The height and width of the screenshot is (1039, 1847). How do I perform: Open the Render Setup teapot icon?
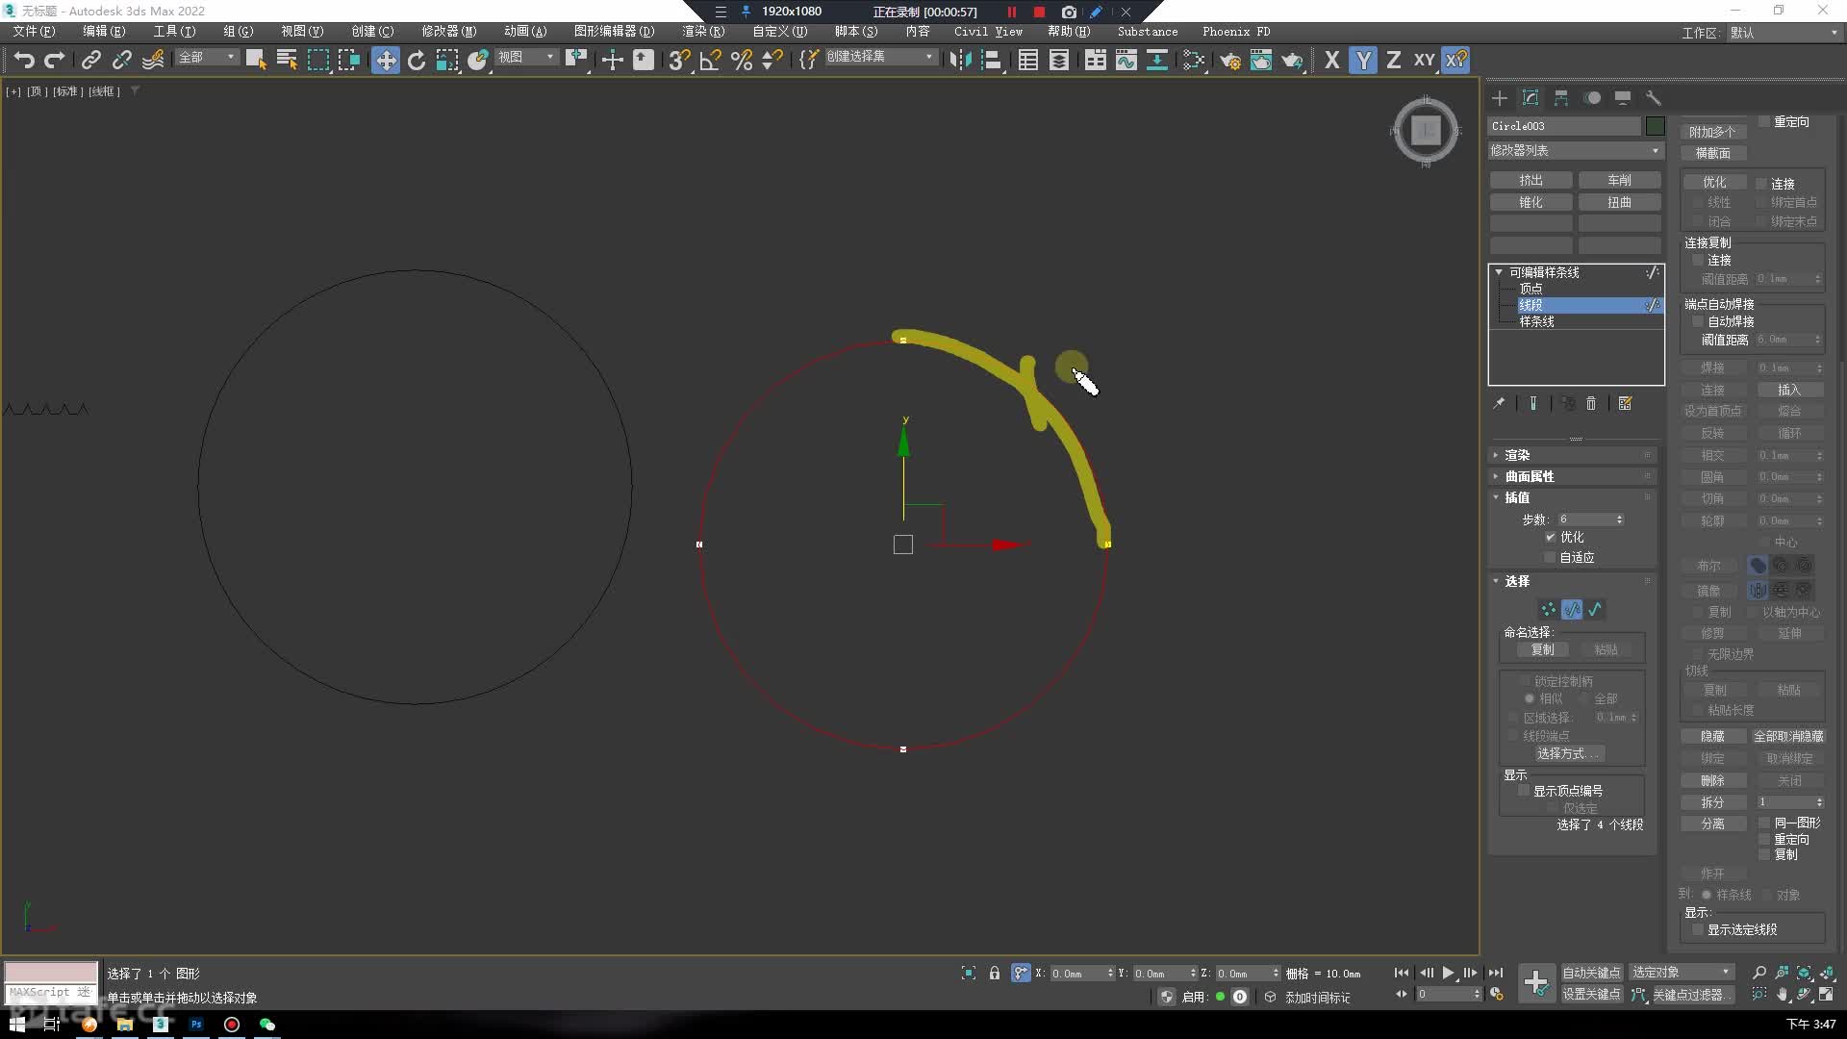pos(1230,60)
